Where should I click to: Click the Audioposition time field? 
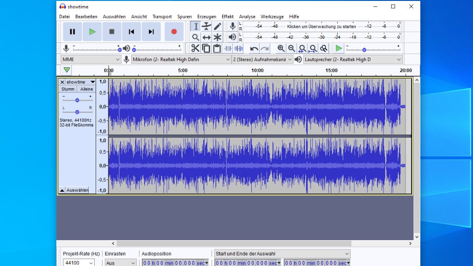tap(175, 263)
